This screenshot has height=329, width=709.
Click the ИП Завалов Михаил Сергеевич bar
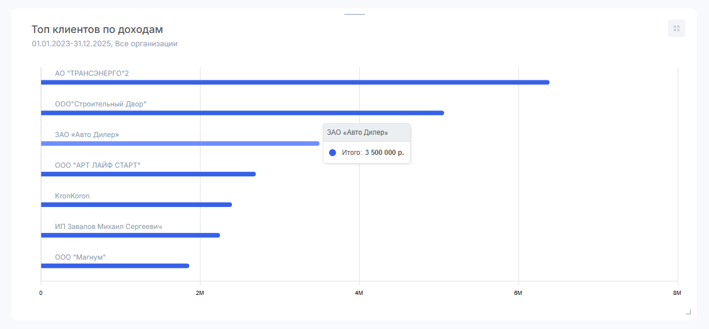(x=130, y=235)
